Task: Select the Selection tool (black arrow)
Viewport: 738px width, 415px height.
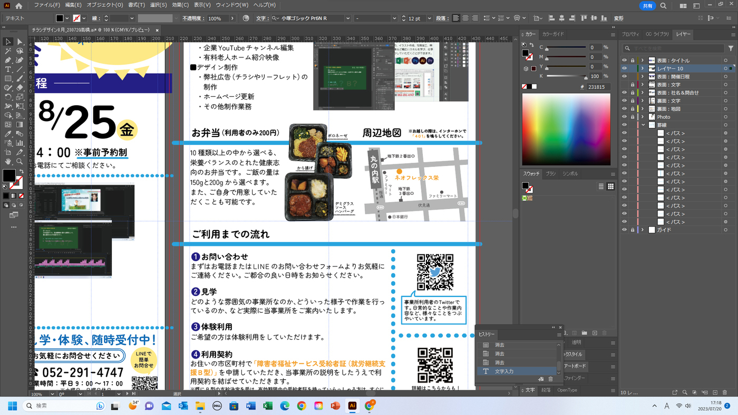Action: [x=8, y=42]
